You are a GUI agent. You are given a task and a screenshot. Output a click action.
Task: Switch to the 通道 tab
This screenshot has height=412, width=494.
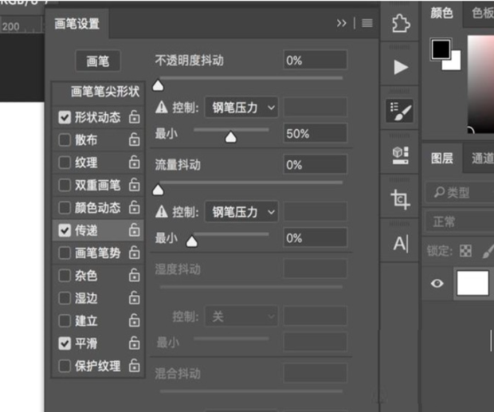(482, 158)
